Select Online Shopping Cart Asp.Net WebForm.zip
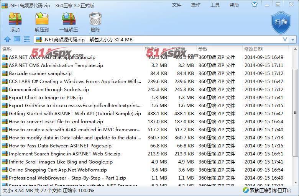This screenshot has height=196, width=299. (58, 170)
